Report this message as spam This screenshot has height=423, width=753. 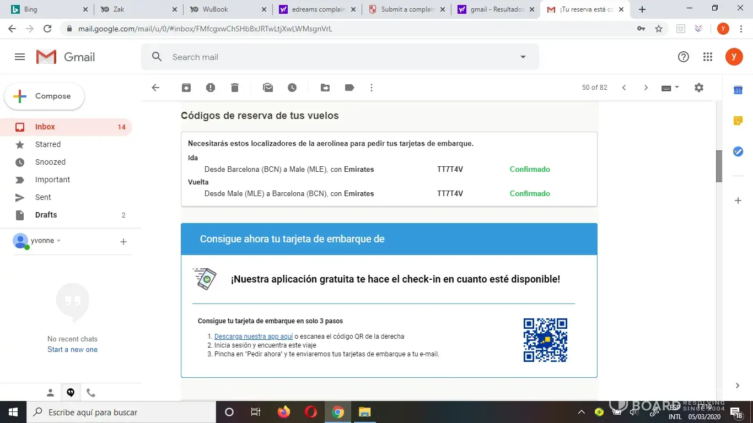point(211,88)
